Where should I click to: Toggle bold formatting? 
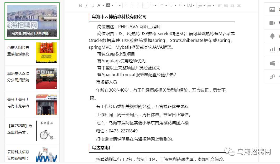tap(80, 6)
